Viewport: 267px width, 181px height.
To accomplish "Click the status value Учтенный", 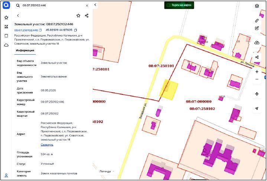I will coord(47,164).
